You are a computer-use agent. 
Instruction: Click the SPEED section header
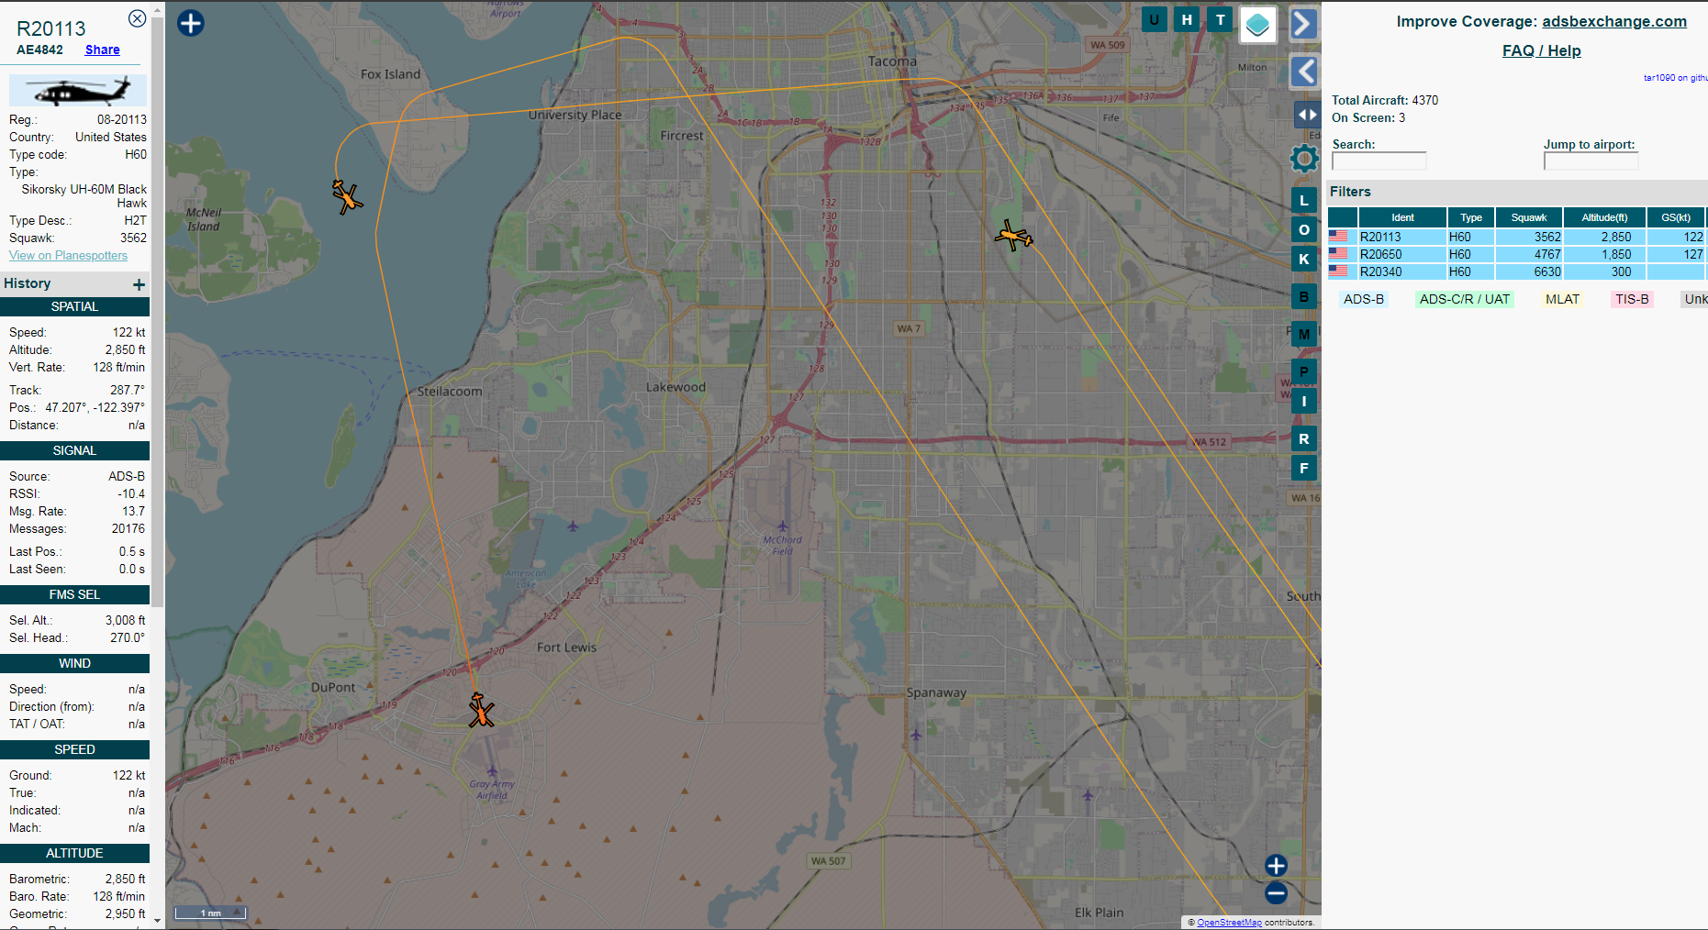[x=74, y=750]
